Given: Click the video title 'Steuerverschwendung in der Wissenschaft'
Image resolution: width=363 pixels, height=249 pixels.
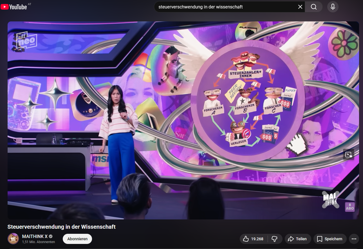Looking at the screenshot, I should pyautogui.click(x=62, y=227).
